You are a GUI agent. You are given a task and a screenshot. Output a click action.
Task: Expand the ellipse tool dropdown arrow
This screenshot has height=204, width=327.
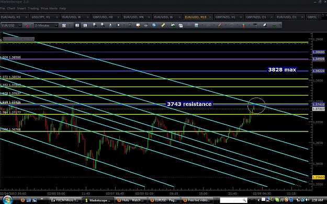pyautogui.click(x=238, y=26)
